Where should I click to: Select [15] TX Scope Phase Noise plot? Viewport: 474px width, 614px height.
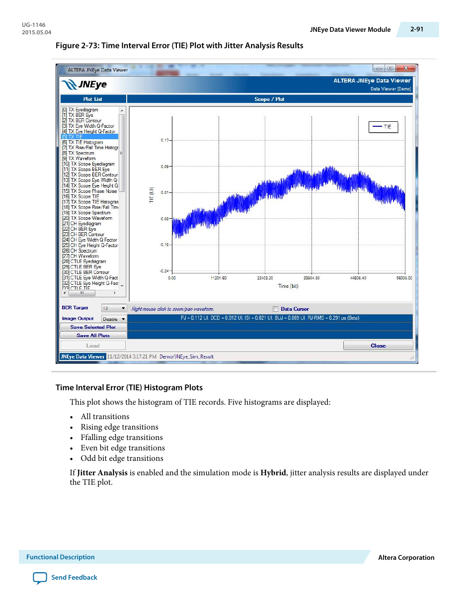click(x=89, y=191)
